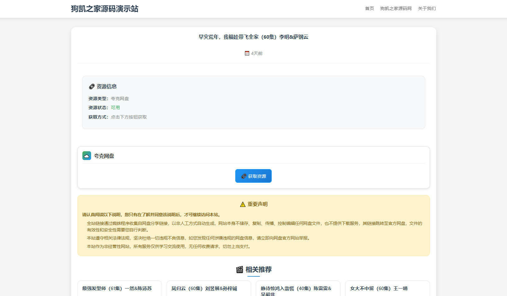507x296 pixels.
Task: Click the link icon inside 获取资源 button
Action: point(244,176)
